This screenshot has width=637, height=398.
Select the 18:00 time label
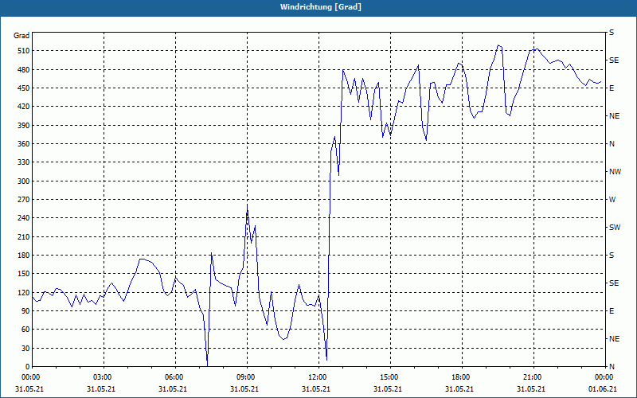tap(459, 377)
